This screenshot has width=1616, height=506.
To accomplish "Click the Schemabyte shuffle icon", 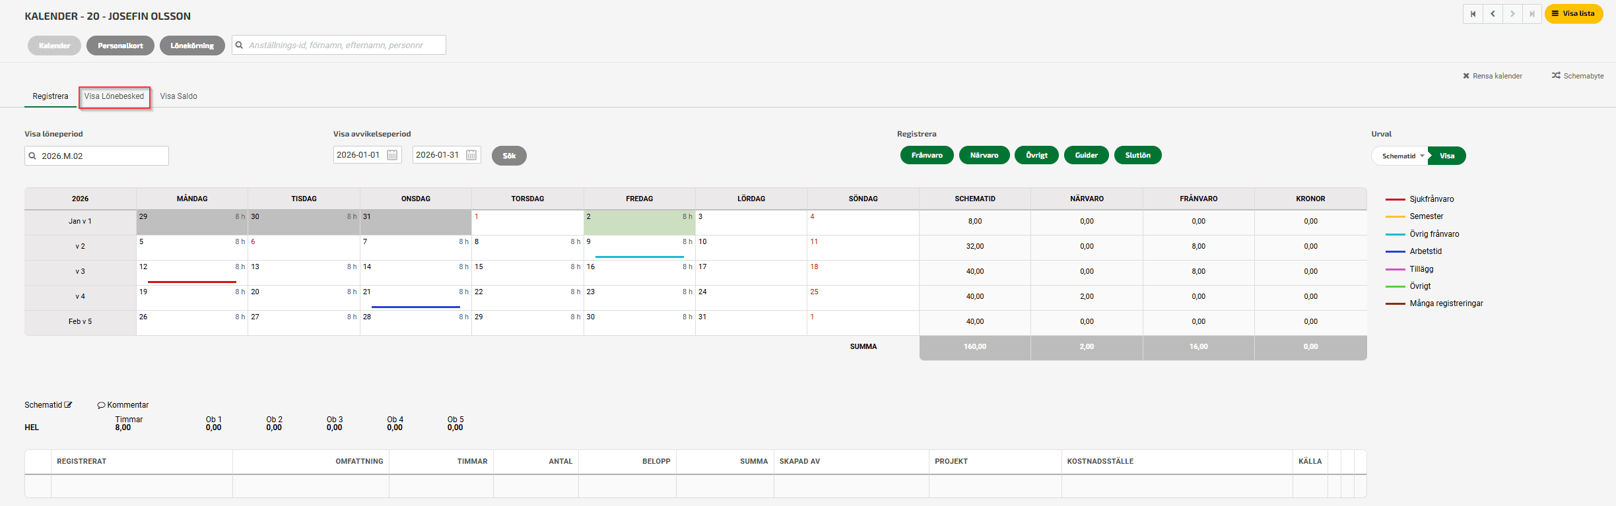I will [1556, 76].
